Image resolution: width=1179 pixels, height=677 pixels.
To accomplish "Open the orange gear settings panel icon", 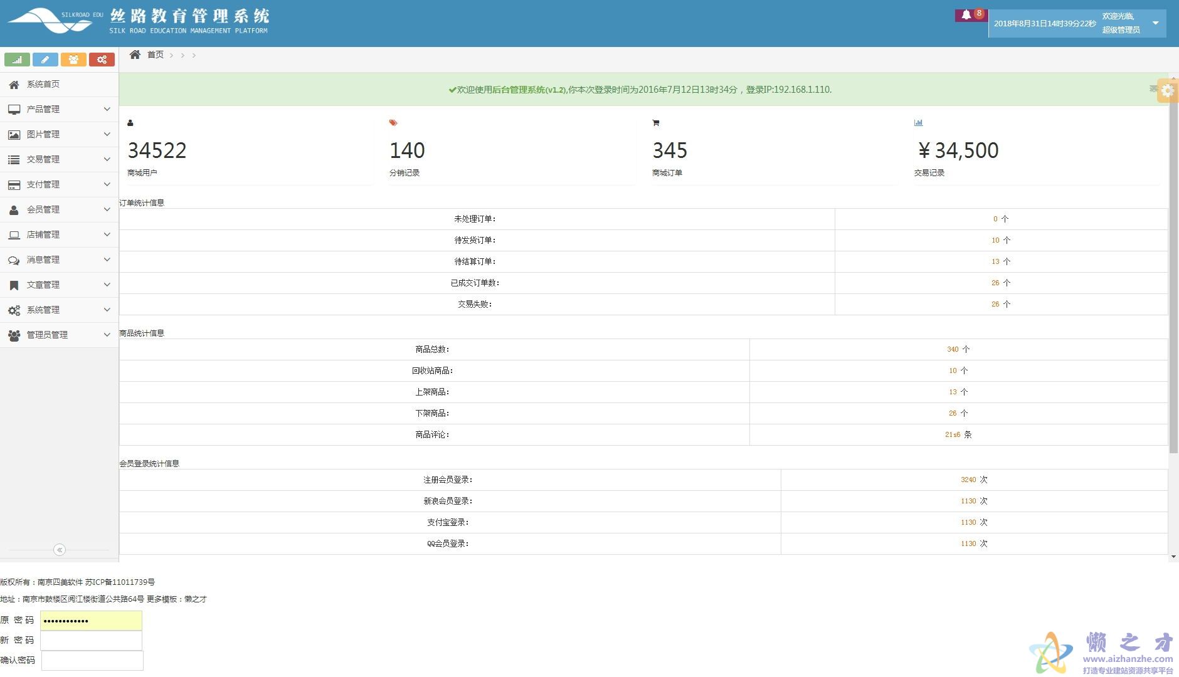I will [x=1167, y=90].
